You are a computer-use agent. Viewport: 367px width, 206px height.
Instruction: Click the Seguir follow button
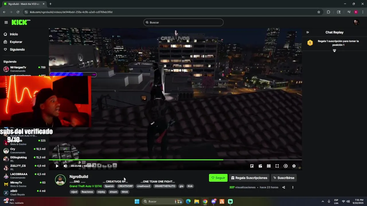tap(218, 178)
